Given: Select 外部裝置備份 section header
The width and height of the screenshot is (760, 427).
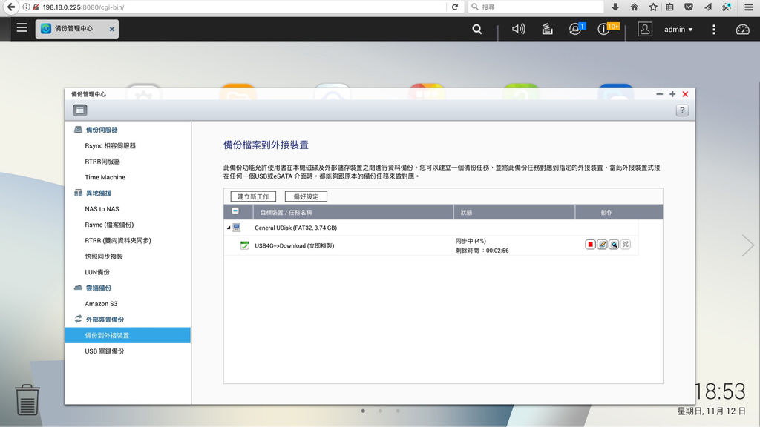Looking at the screenshot, I should (x=105, y=320).
